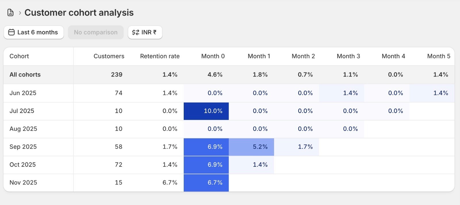
Task: Click the calendar icon in date filter
Action: [11, 32]
